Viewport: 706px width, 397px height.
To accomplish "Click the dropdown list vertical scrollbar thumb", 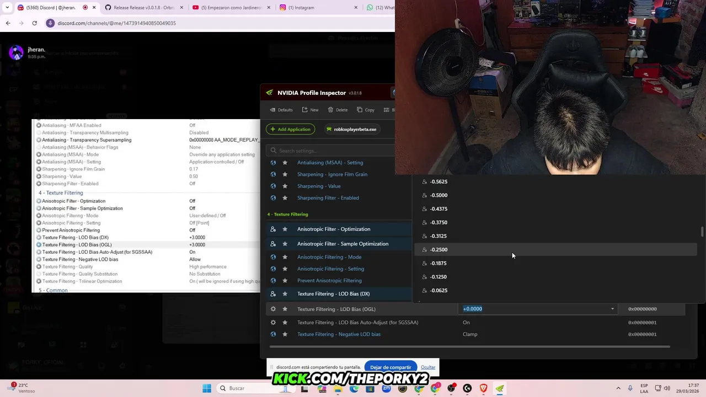I will point(702,232).
